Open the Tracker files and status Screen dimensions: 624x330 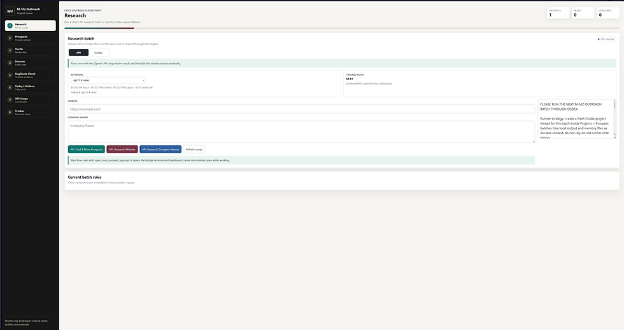31,112
